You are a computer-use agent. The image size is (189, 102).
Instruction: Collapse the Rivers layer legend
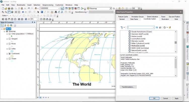tap(7, 44)
